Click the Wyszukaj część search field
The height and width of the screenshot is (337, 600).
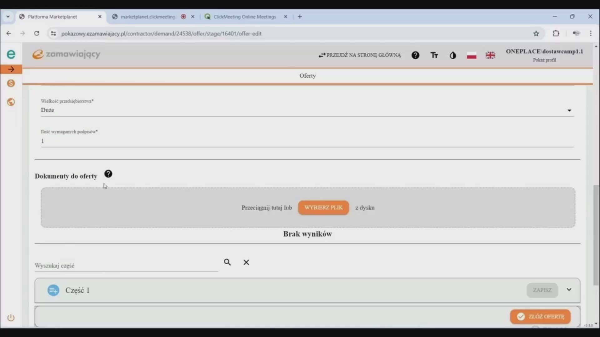coord(126,266)
